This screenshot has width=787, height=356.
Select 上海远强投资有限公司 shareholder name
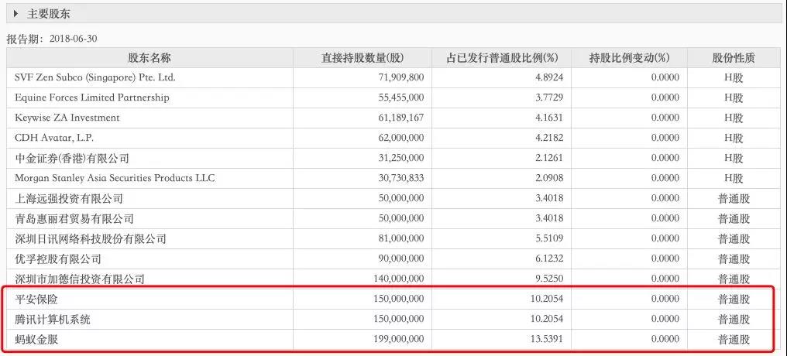pos(69,199)
